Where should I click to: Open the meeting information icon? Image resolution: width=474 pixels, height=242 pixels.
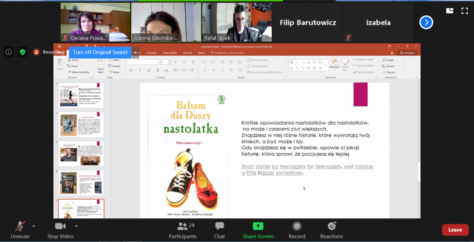9,52
